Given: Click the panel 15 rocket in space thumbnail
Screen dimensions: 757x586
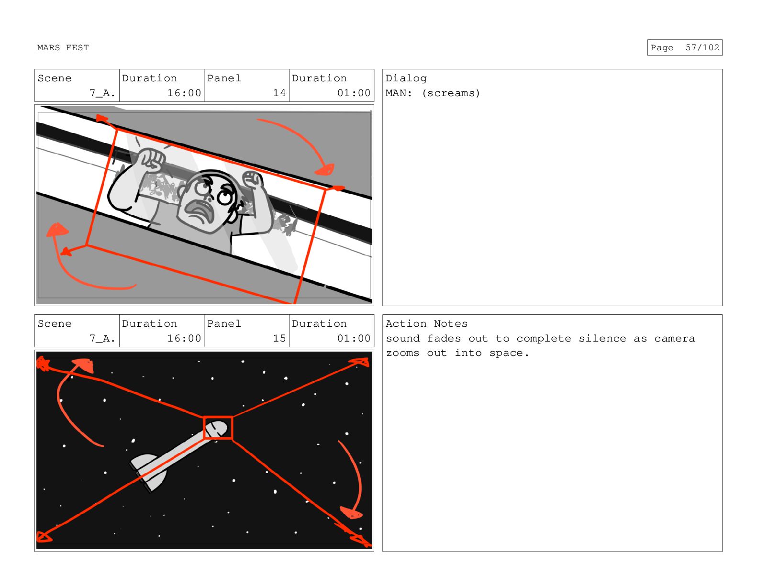Looking at the screenshot, I should [x=204, y=451].
